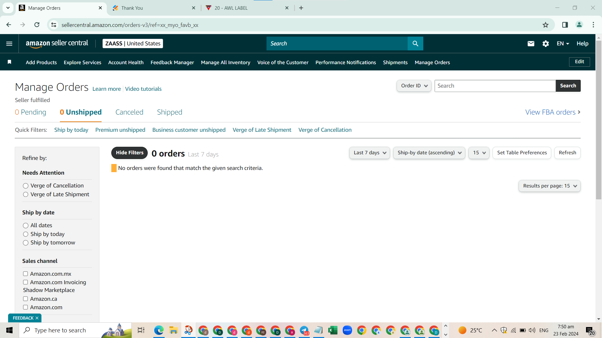The image size is (602, 338).
Task: Select Ship by tomorrow radio button
Action: (26, 243)
